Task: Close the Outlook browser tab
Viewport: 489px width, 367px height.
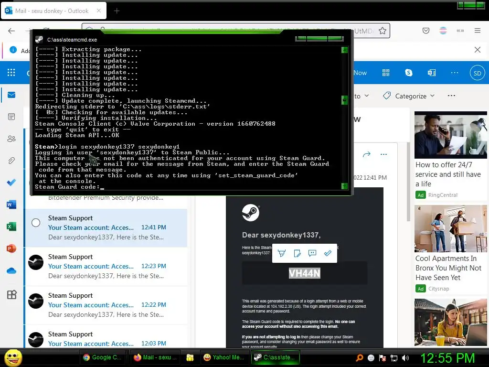Action: click(98, 11)
